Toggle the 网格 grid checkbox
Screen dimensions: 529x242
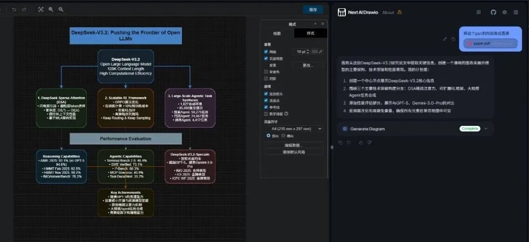266,52
